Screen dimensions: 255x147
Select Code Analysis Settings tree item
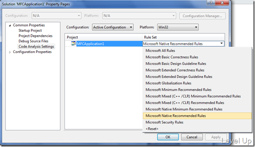click(x=36, y=47)
